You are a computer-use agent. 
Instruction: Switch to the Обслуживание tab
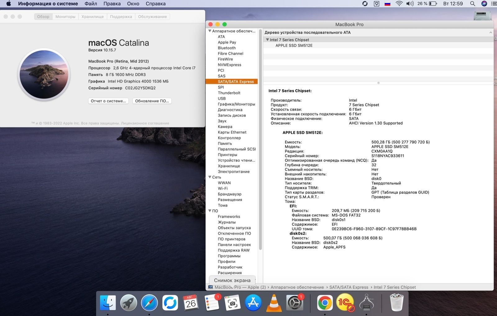tap(153, 16)
